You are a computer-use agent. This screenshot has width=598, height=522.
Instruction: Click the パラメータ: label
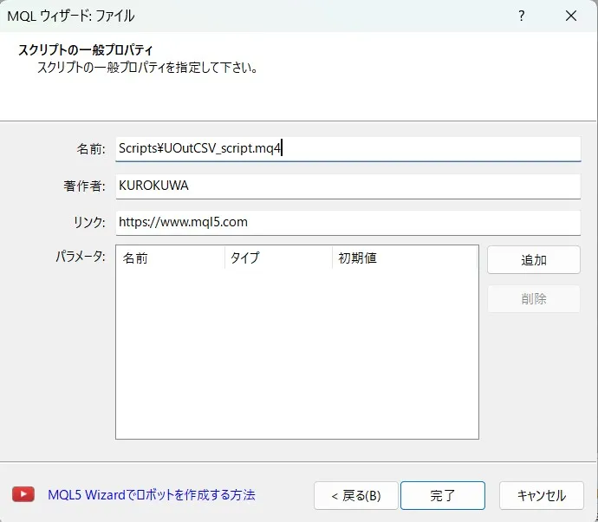(x=81, y=256)
